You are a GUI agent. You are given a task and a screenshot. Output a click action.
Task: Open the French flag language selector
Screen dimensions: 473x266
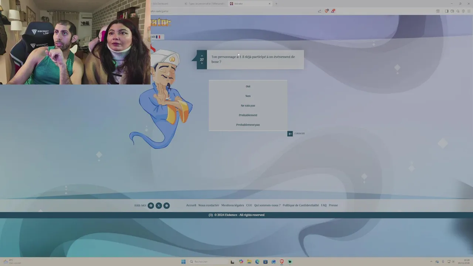pyautogui.click(x=157, y=37)
